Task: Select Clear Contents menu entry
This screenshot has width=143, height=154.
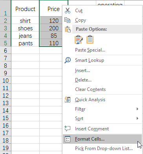Action: (90, 89)
